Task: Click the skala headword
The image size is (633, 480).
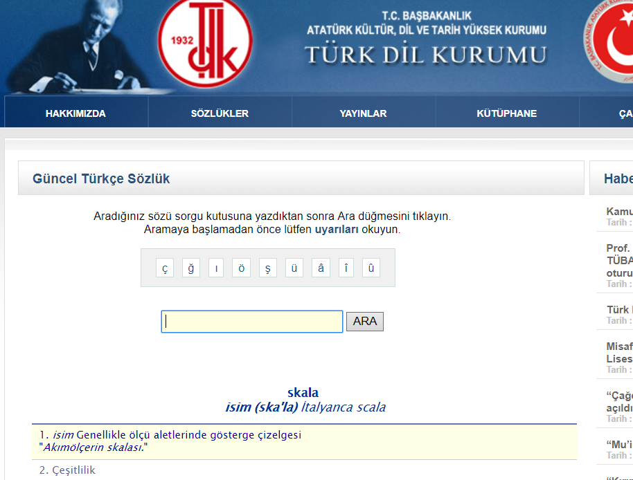Action: [x=303, y=393]
